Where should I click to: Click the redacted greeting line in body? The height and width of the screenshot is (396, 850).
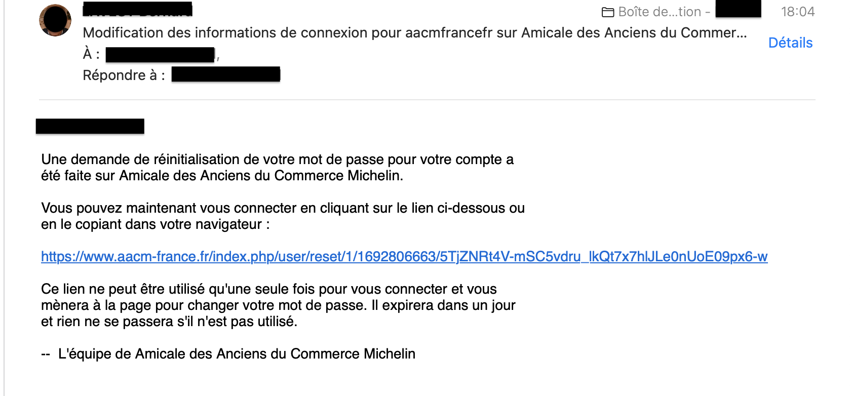(90, 126)
